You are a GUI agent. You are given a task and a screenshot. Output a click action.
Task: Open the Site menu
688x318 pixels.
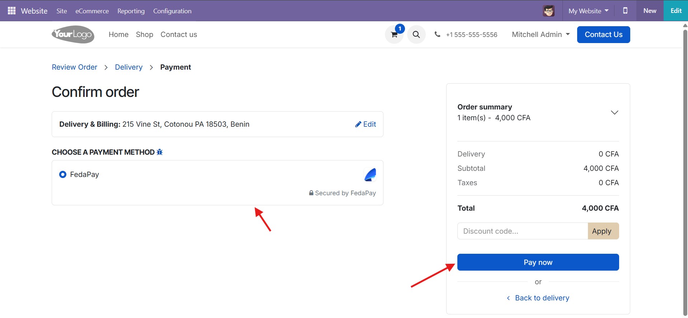pos(62,11)
